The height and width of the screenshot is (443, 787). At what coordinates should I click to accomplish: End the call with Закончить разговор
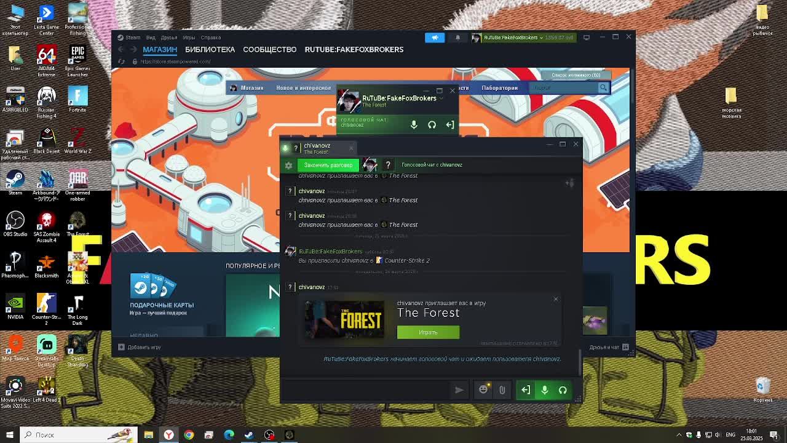tap(328, 165)
